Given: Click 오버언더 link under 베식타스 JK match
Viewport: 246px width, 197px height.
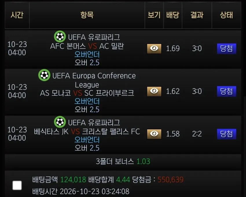Looking at the screenshot, I should 87,140.
